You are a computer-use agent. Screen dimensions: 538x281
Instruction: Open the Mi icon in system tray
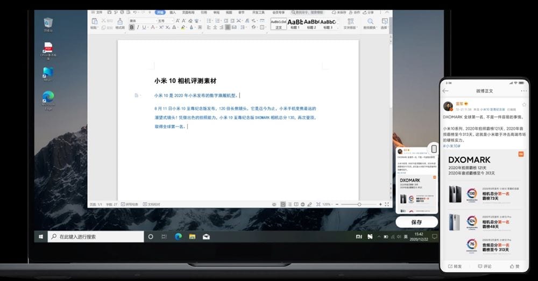359,236
